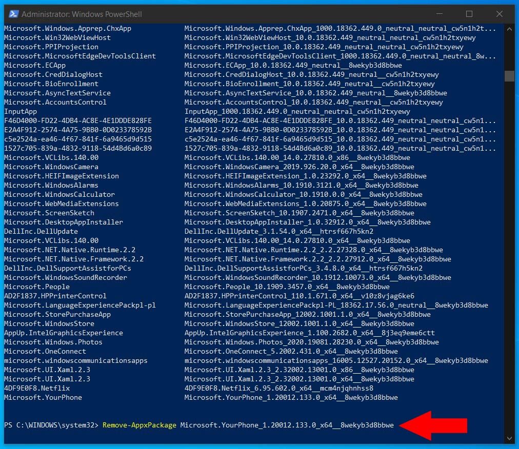The image size is (519, 449).
Task: Click Microsoft.Windows.Photos in name column
Action: click(x=53, y=342)
